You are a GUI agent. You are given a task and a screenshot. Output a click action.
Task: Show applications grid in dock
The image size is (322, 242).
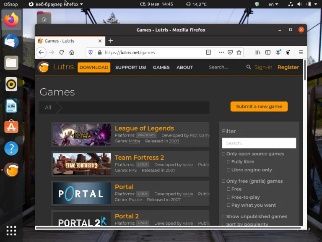(11, 231)
